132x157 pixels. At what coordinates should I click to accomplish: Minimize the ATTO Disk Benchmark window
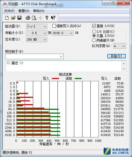(106, 3)
